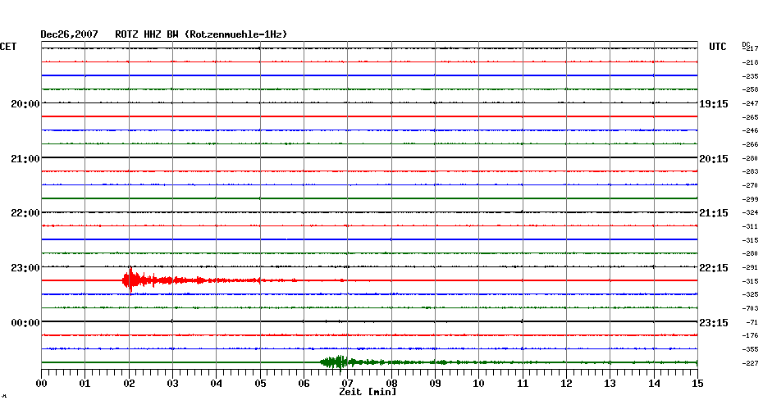Click the DC offset value -71

tap(752, 322)
